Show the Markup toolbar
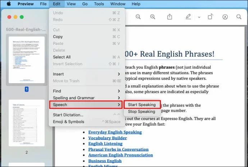Image resolution: width=248 pixels, height=167 pixels. tap(225, 17)
